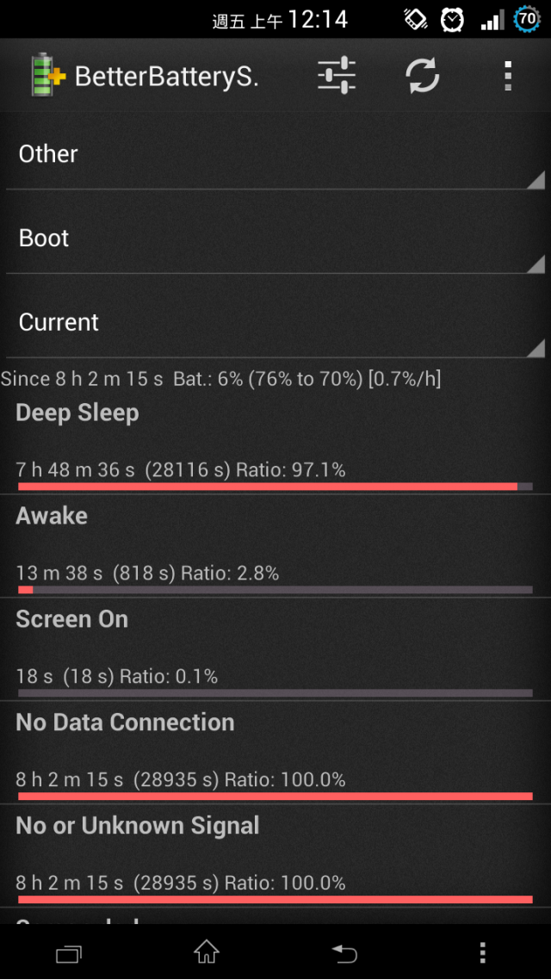Viewport: 551px width, 980px height.
Task: Tap the screen rotation status icon
Action: click(x=415, y=20)
